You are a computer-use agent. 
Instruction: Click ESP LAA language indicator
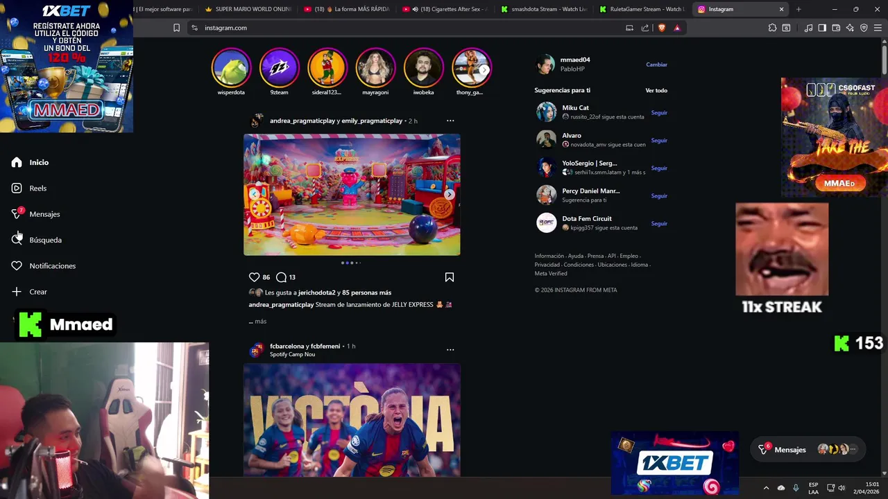pos(813,488)
